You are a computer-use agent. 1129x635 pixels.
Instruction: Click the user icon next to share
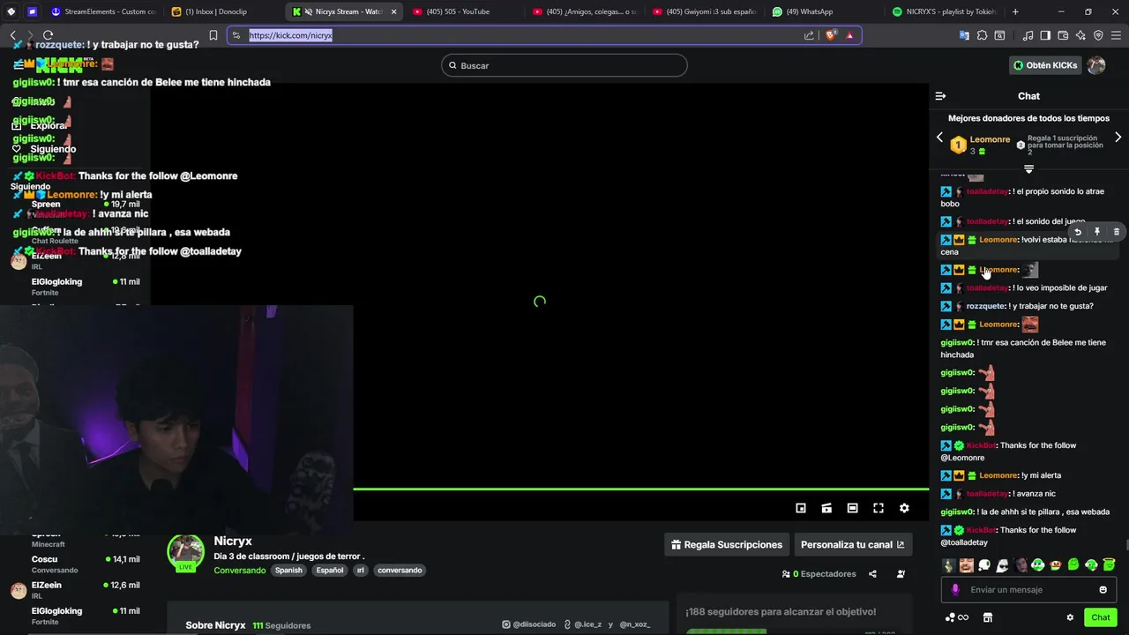[x=901, y=574]
